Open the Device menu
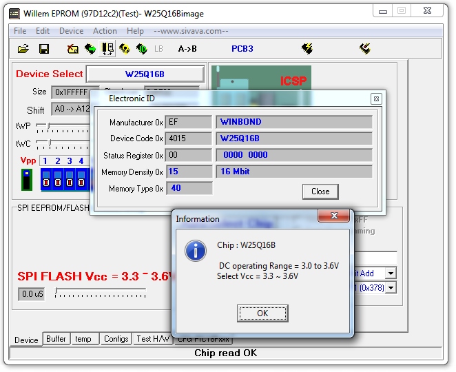The height and width of the screenshot is (372, 456). pos(71,31)
